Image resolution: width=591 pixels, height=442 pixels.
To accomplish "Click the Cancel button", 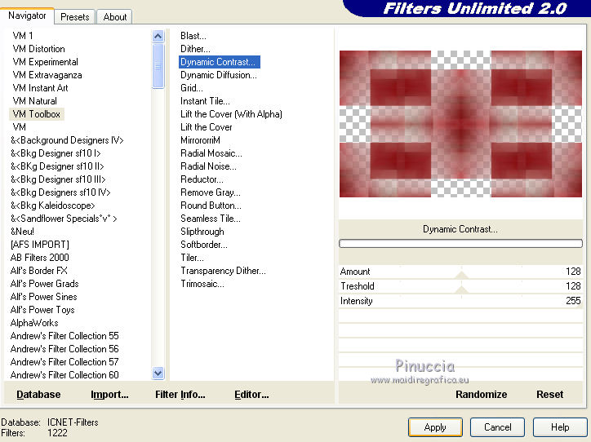I will 497,427.
